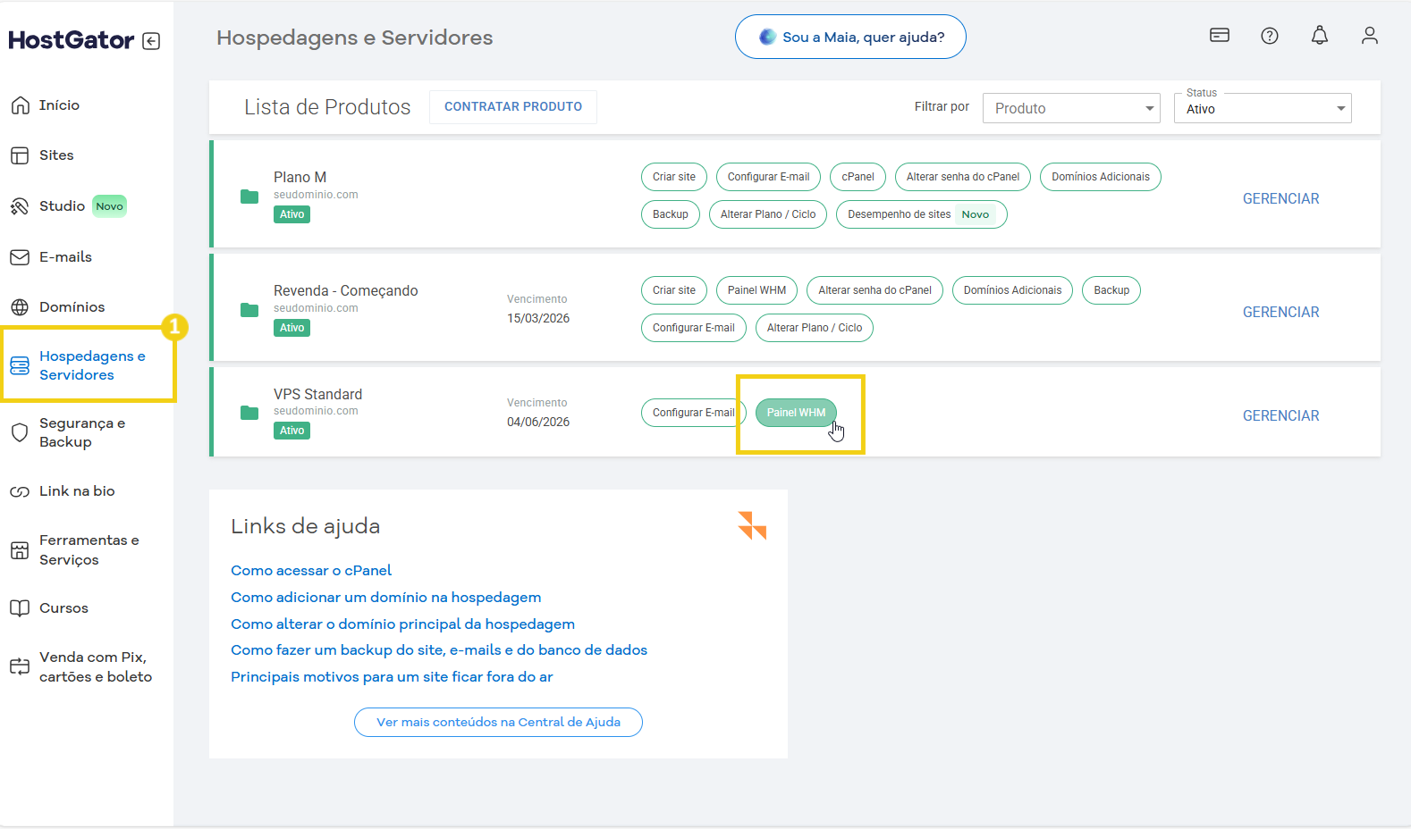This screenshot has height=829, width=1411.
Task: Click CONTRATAR PRODUTO button
Action: click(513, 106)
